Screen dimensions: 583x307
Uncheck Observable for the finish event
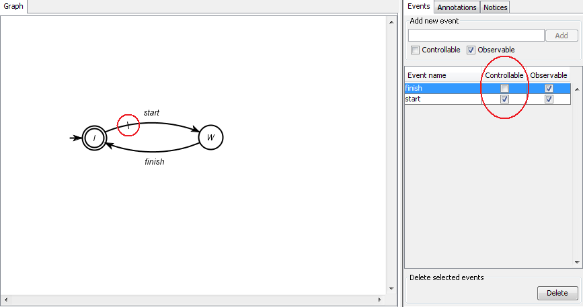(549, 89)
